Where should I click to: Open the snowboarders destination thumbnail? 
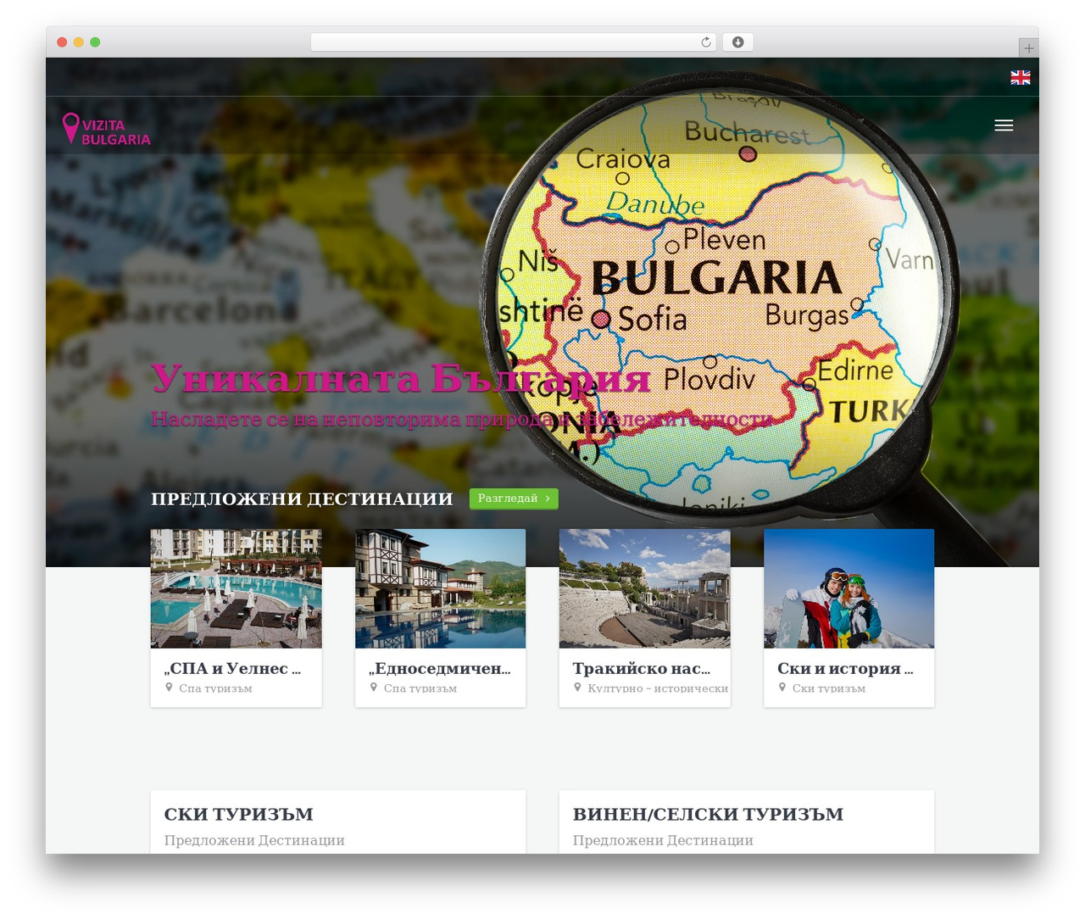849,588
